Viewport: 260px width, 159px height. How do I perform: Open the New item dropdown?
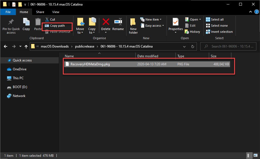[x=151, y=19]
